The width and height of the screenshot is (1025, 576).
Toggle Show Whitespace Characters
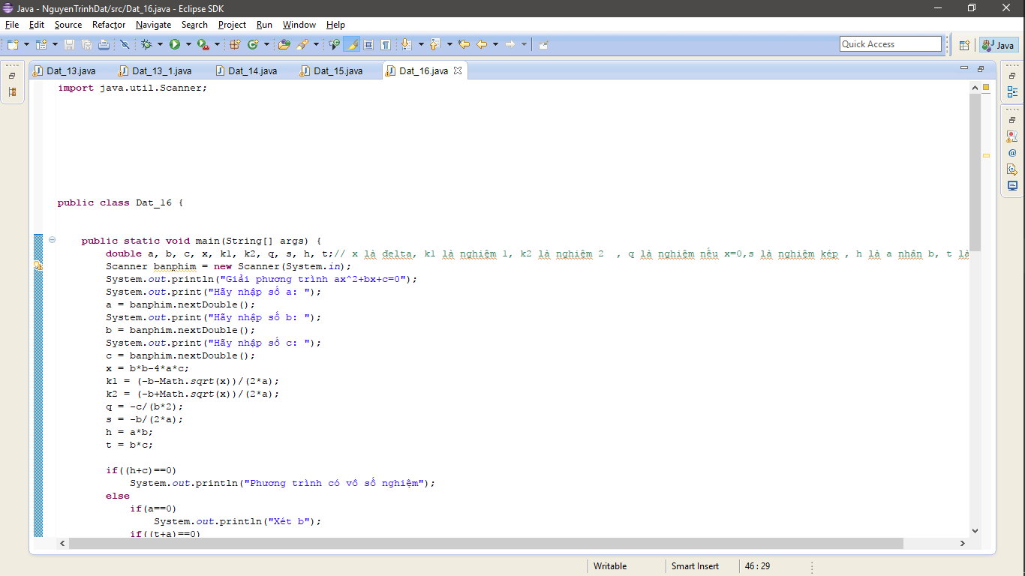pos(386,44)
